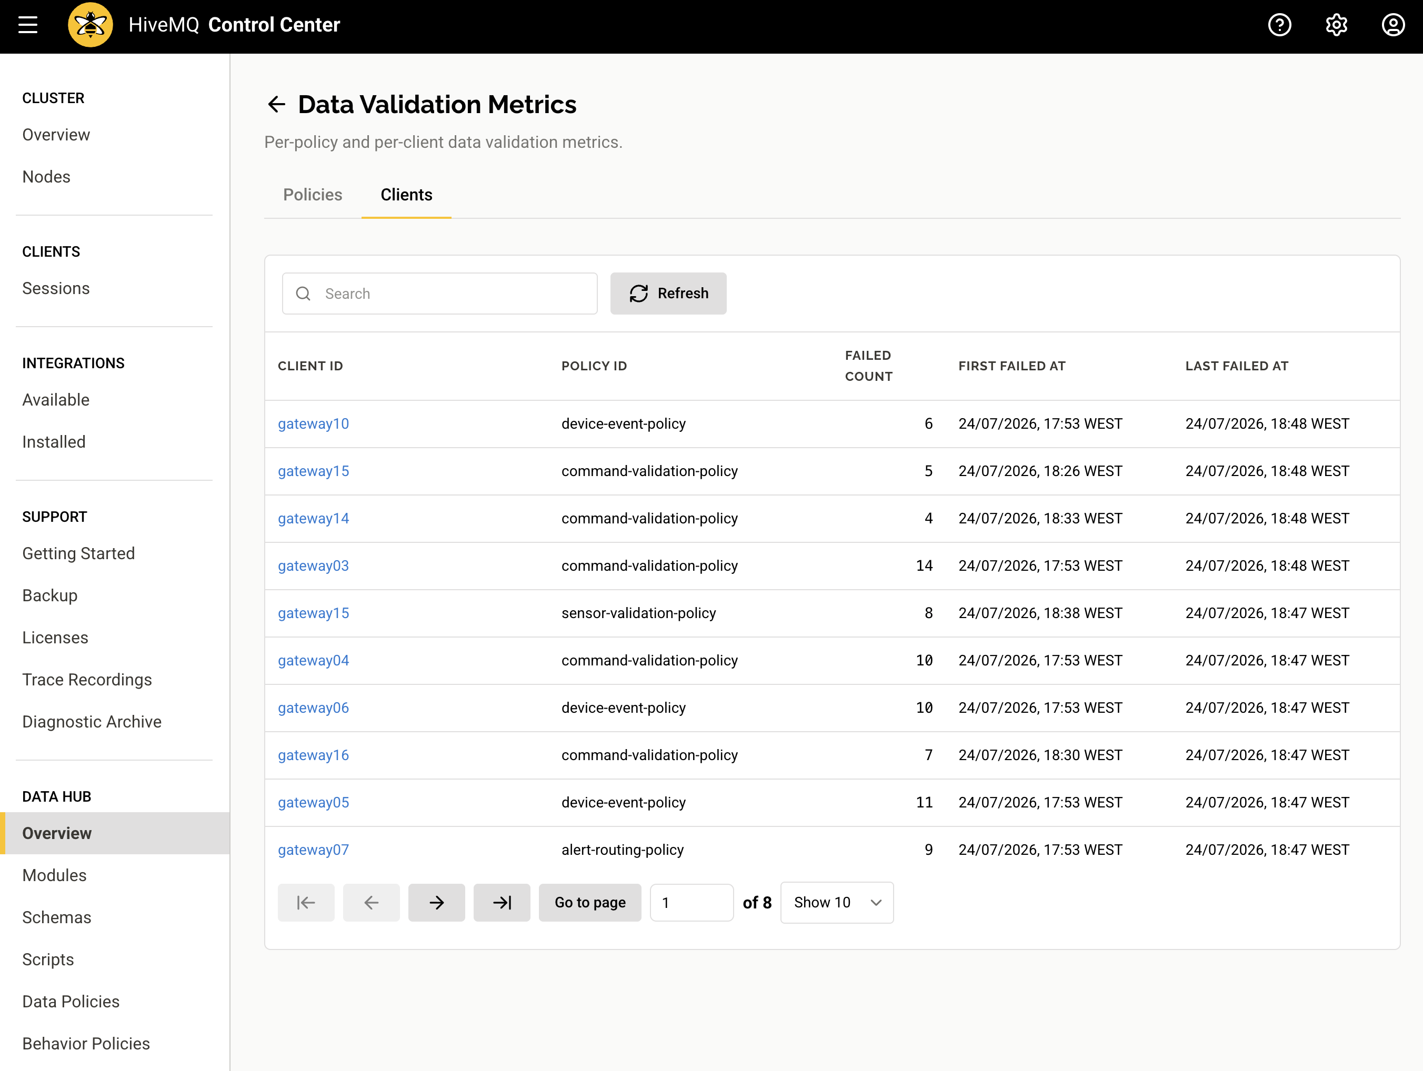
Task: Open Nodes in the sidebar
Action: pos(46,177)
